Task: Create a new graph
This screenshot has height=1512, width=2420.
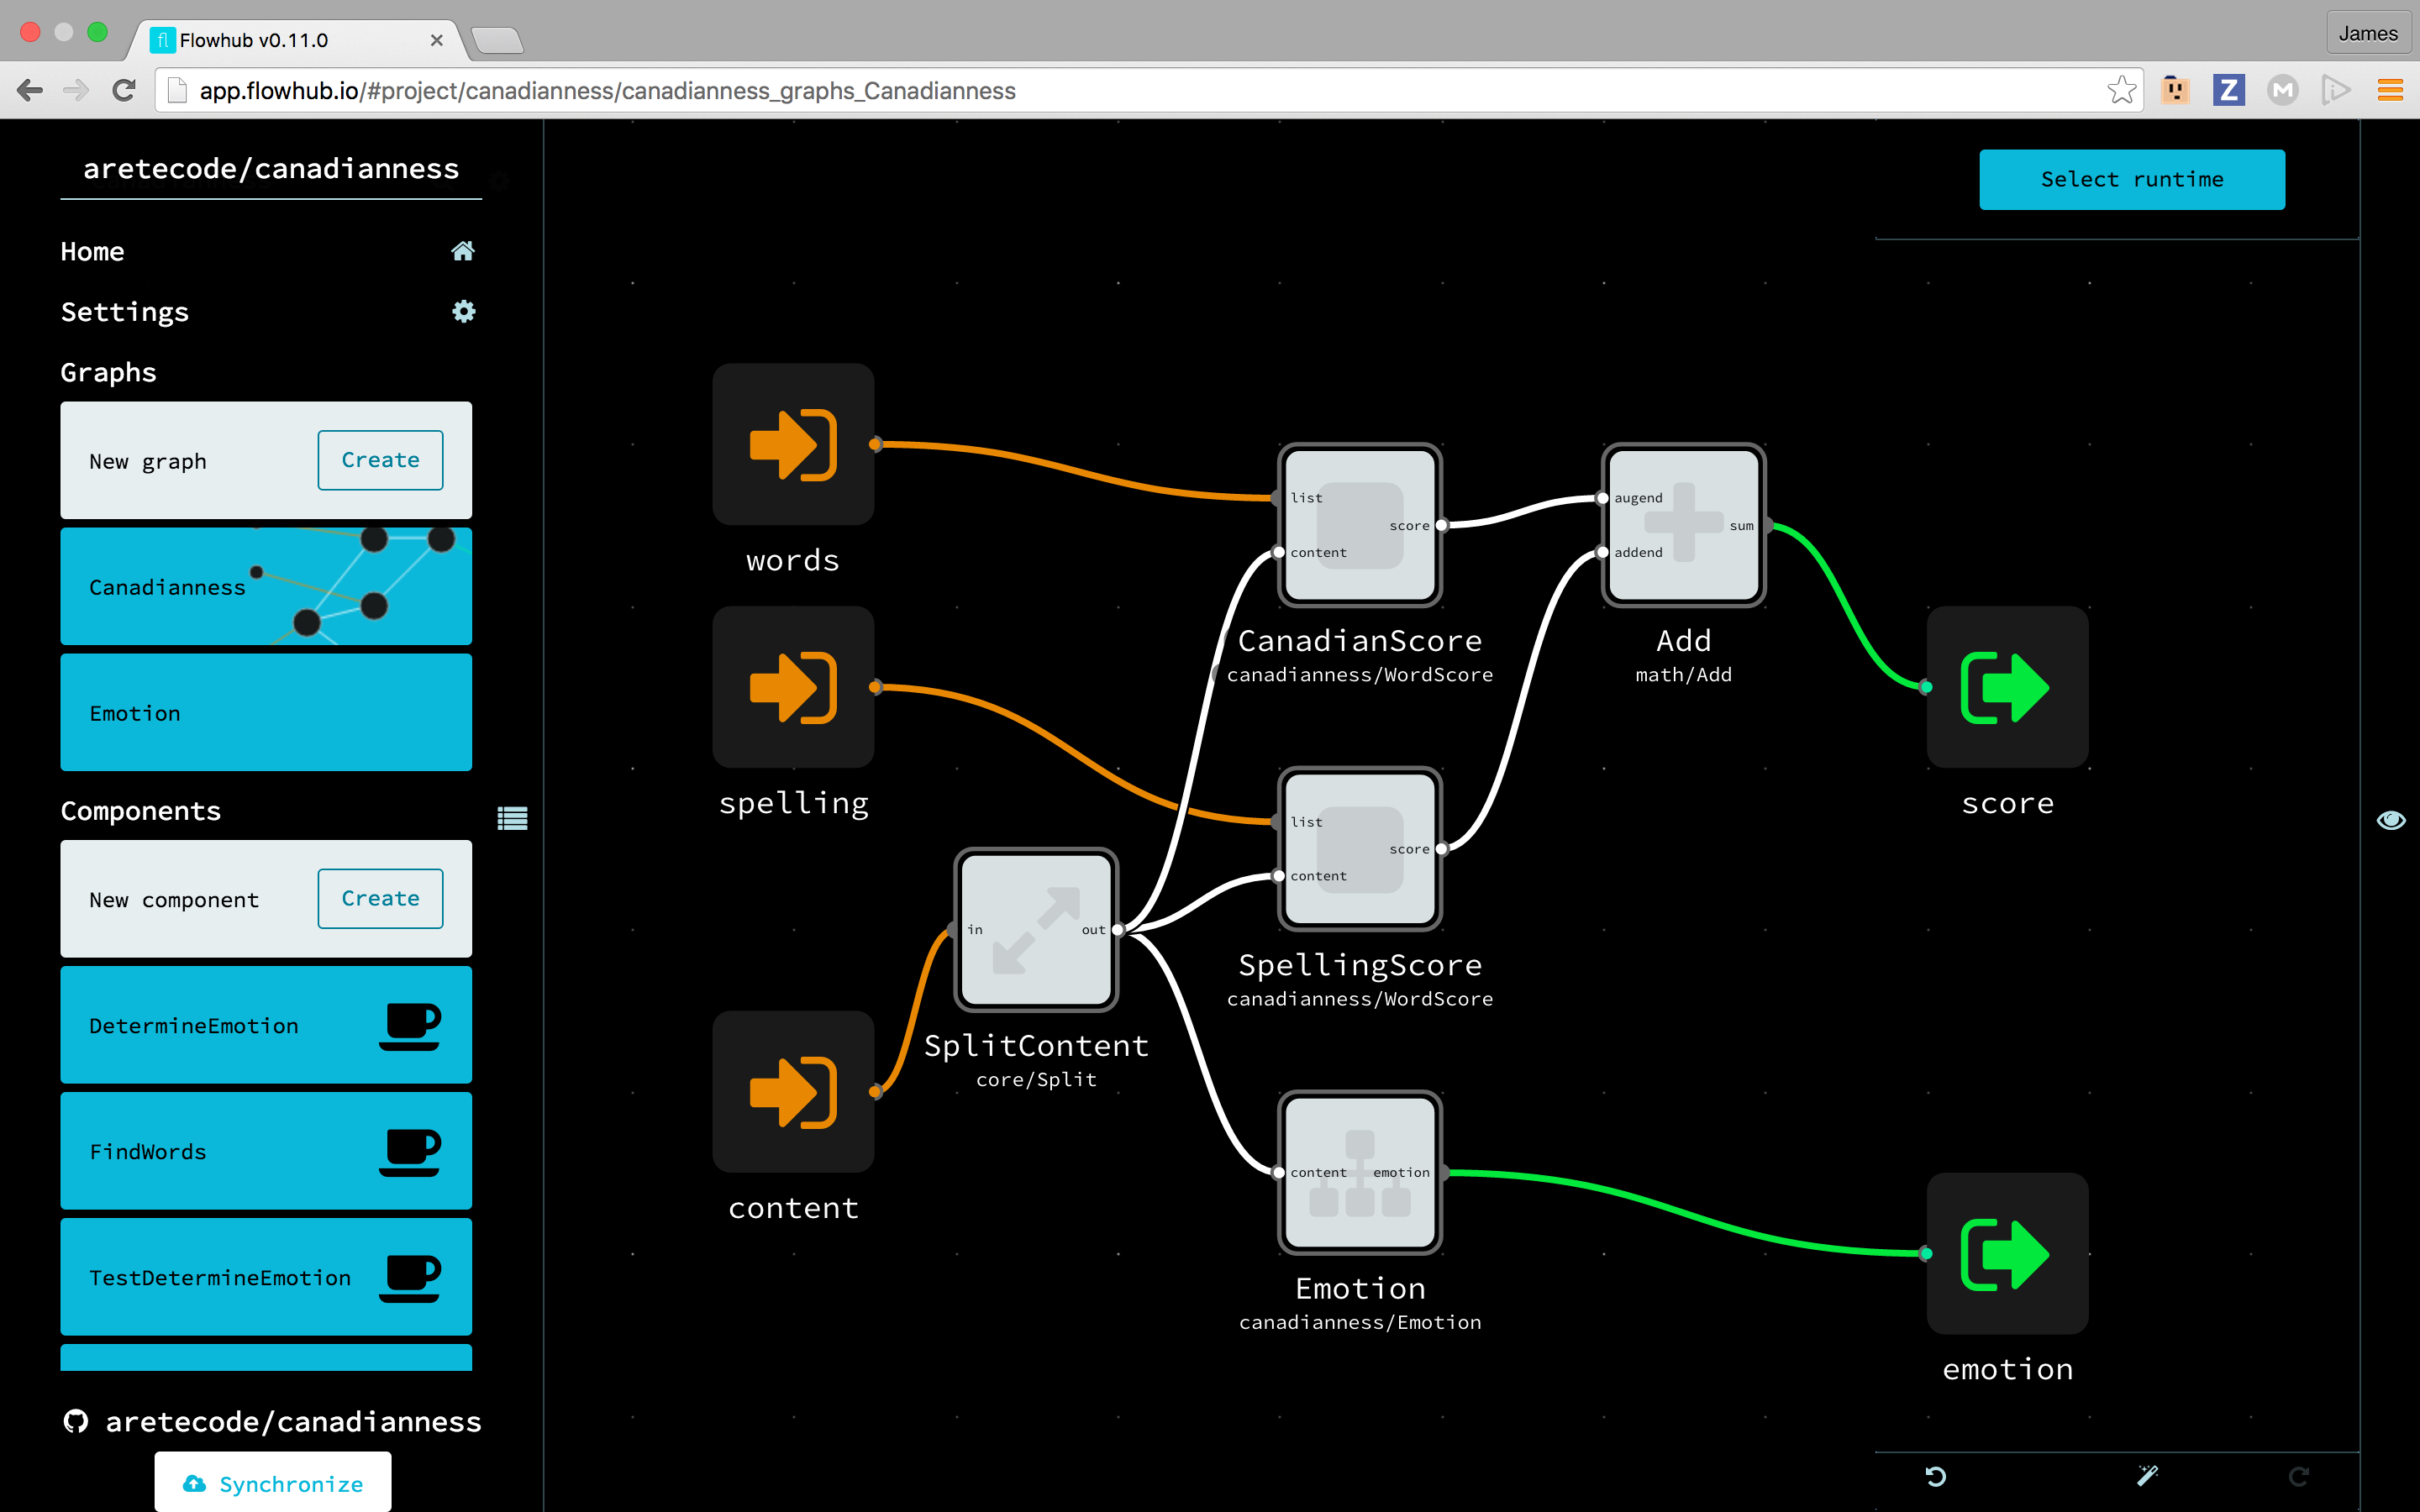Action: (380, 460)
